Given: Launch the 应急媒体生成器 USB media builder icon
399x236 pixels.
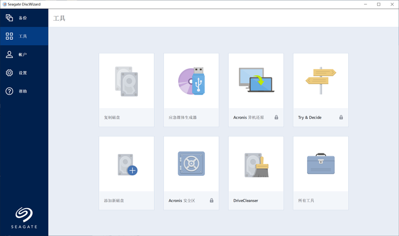Looking at the screenshot, I should point(191,81).
